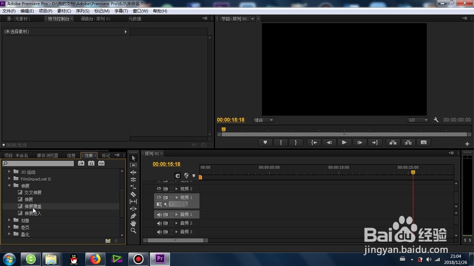Select the Pen tool
Viewport: 474px width, 266px height.
[133, 216]
